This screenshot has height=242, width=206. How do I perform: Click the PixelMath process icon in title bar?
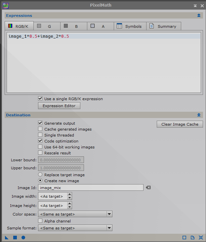(6, 6)
